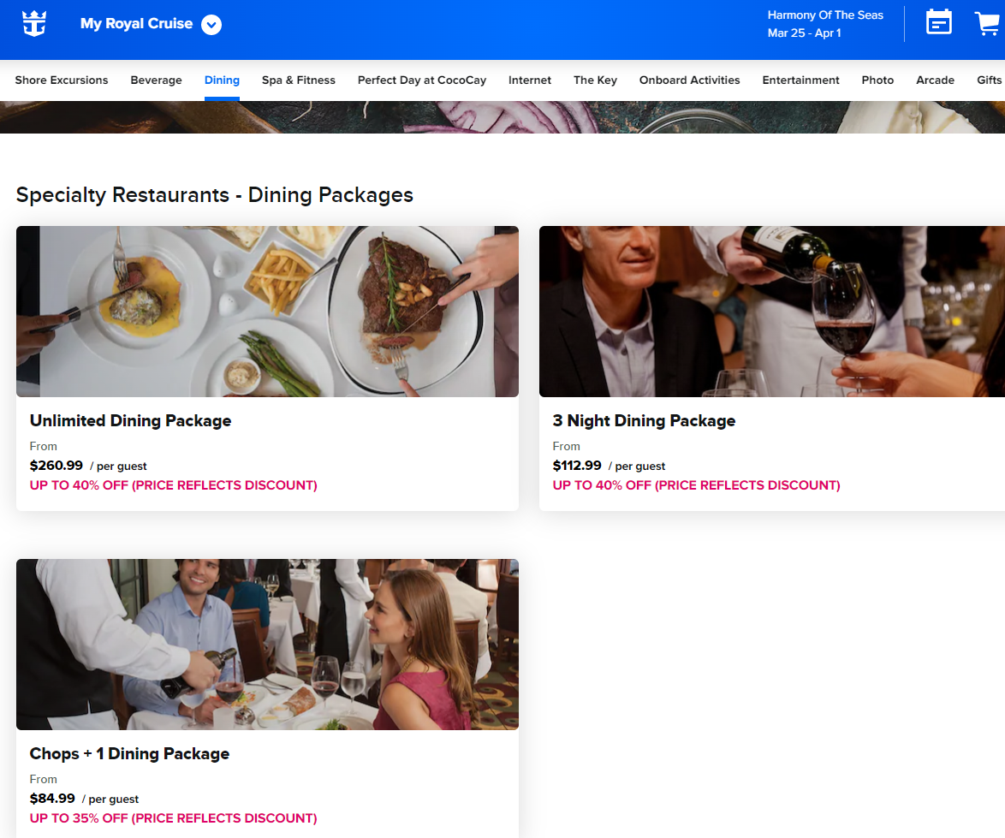Click the Mar 25 - Apr 1 sailing dates

coord(805,33)
